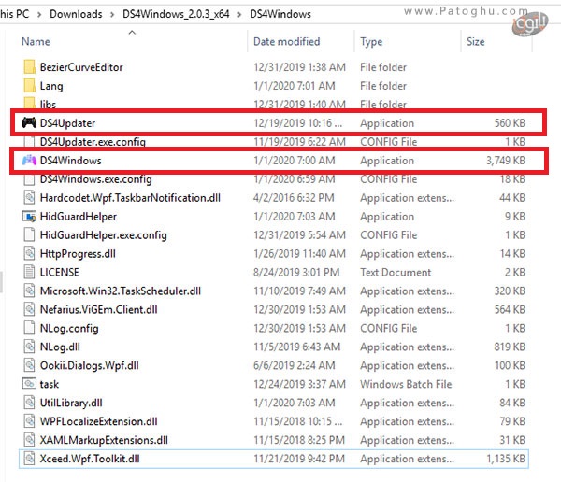The height and width of the screenshot is (482, 561).
Task: Click the 6/6/2019 2:24 AM date cell
Action: (x=295, y=365)
